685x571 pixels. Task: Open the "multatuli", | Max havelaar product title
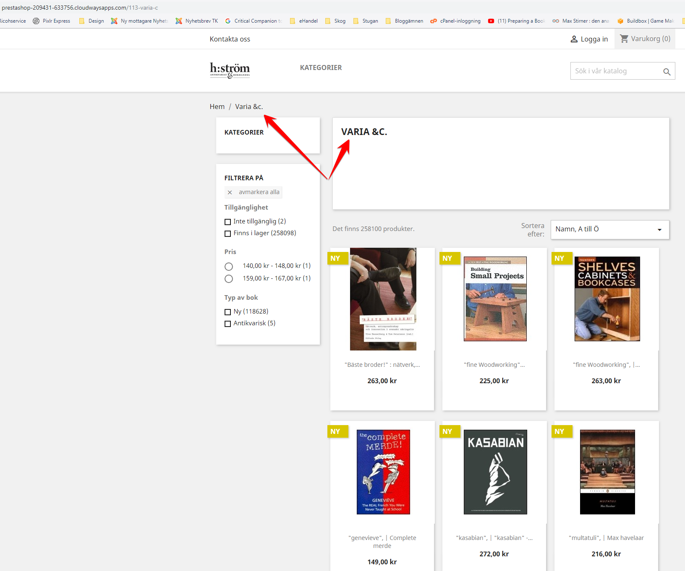pos(607,538)
